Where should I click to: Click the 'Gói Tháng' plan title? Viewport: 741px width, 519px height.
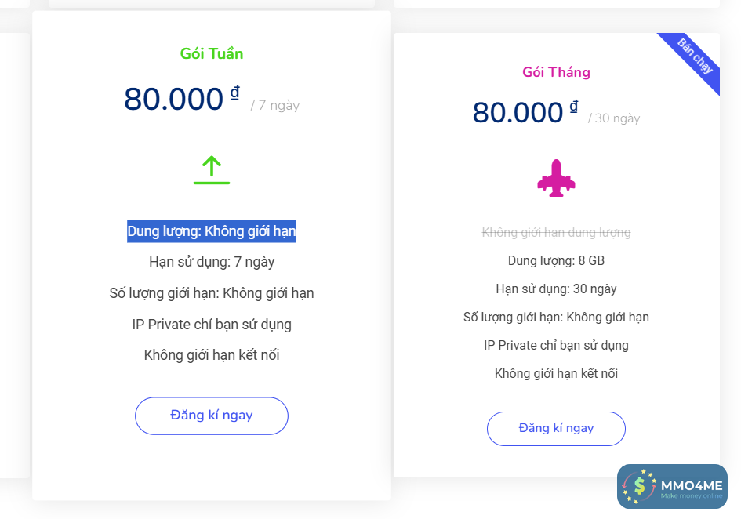pyautogui.click(x=556, y=72)
